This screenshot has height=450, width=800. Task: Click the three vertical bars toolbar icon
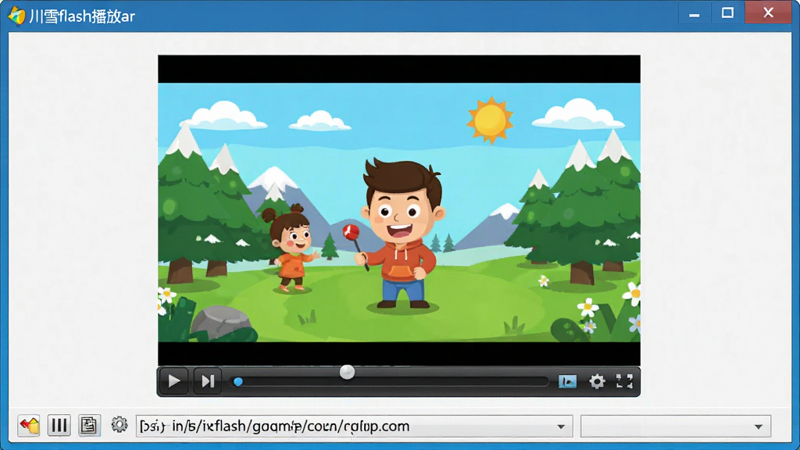[x=59, y=425]
